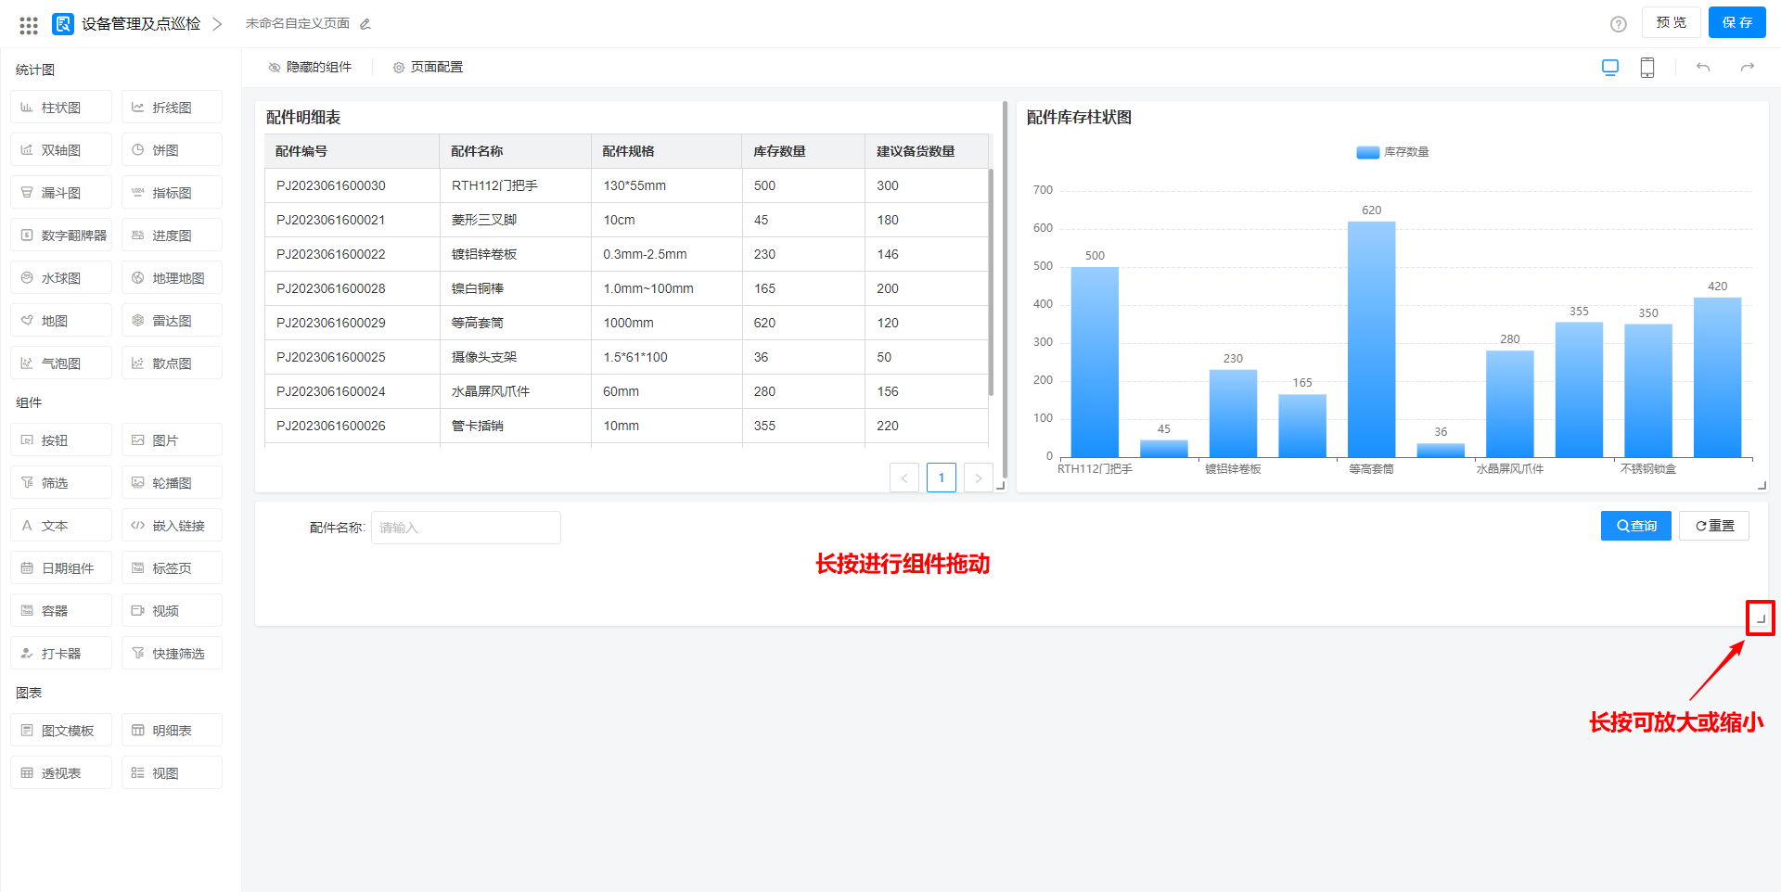Image resolution: width=1781 pixels, height=892 pixels.
Task: Click the redo arrow icon
Action: point(1747,68)
